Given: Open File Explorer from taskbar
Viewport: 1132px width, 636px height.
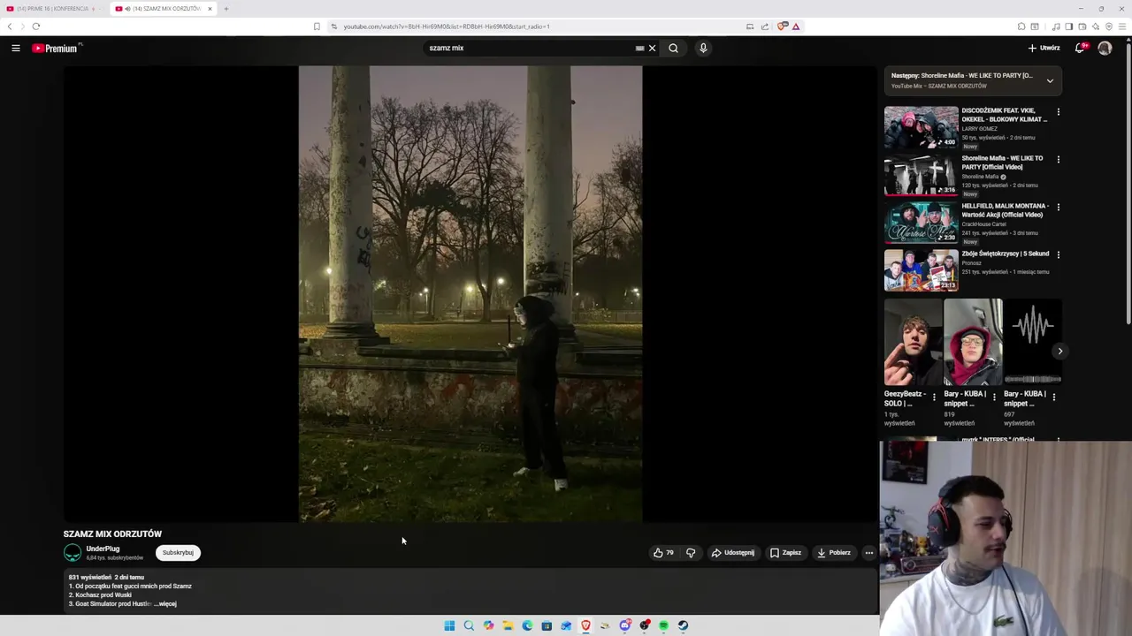Looking at the screenshot, I should tap(508, 625).
